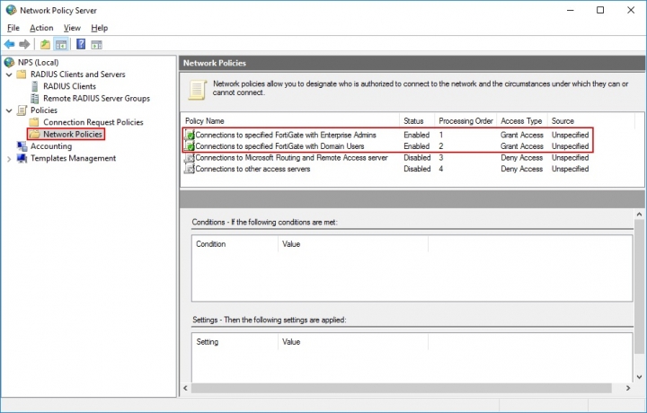Click the Network Policy Server title bar icon
647x413 pixels.
click(x=11, y=10)
